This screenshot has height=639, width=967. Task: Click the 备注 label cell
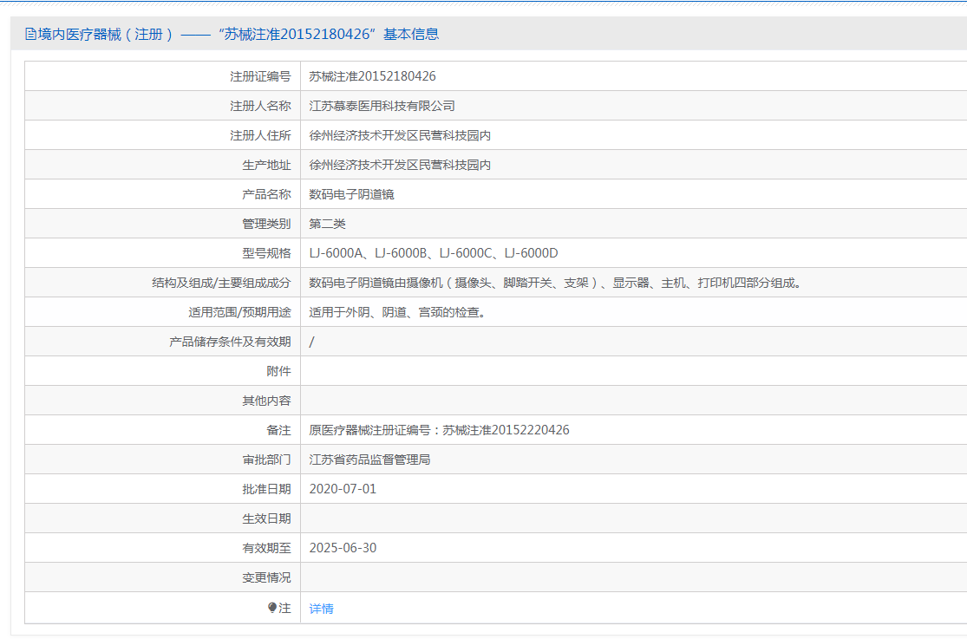click(163, 431)
